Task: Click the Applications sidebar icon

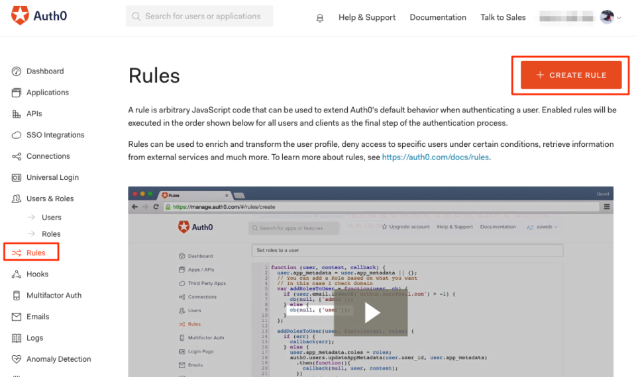Action: (x=16, y=93)
